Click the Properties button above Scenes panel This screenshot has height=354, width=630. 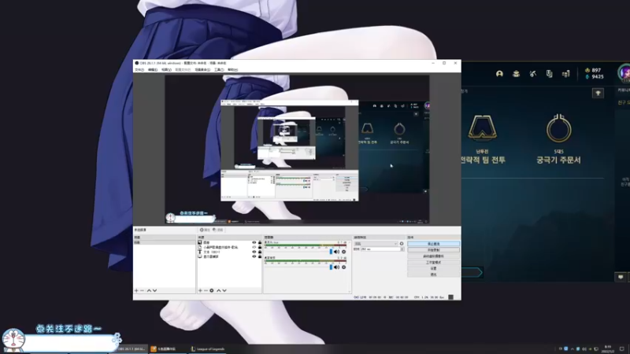(205, 230)
